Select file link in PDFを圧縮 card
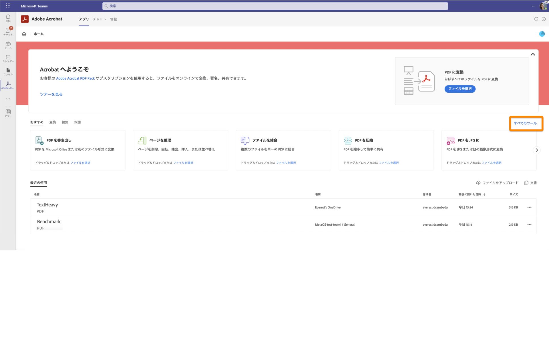Image resolution: width=549 pixels, height=342 pixels. 389,163
